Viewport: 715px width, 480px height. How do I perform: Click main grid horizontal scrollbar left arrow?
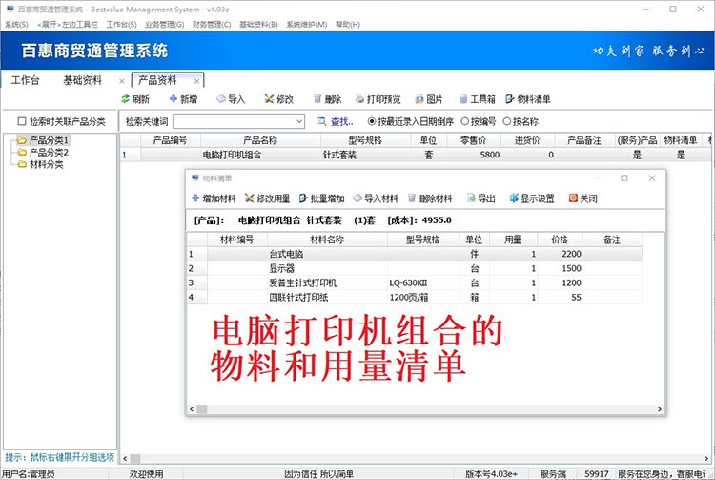tap(125, 458)
